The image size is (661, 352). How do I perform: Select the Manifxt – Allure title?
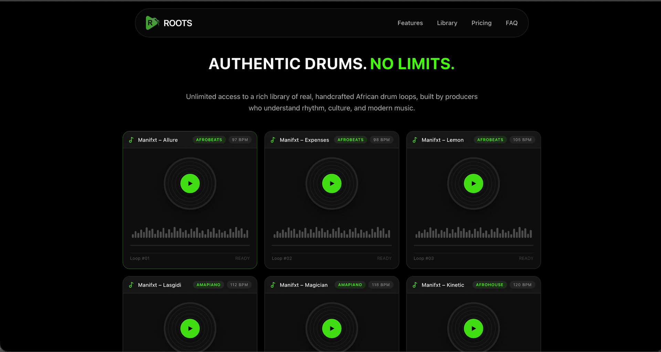(158, 140)
